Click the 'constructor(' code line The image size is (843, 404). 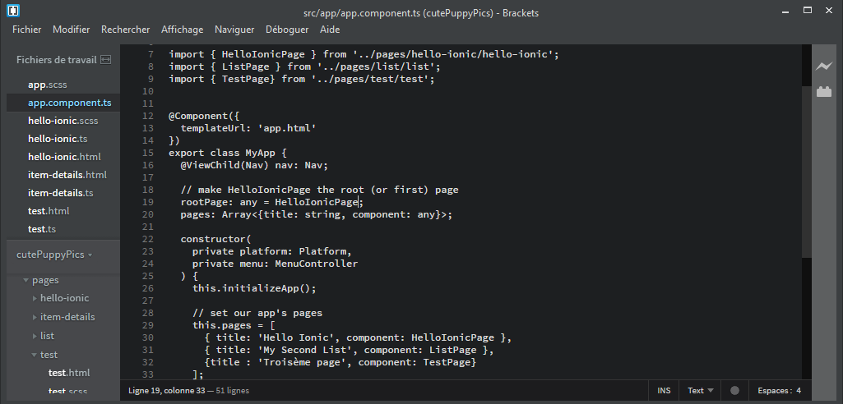pyautogui.click(x=216, y=239)
